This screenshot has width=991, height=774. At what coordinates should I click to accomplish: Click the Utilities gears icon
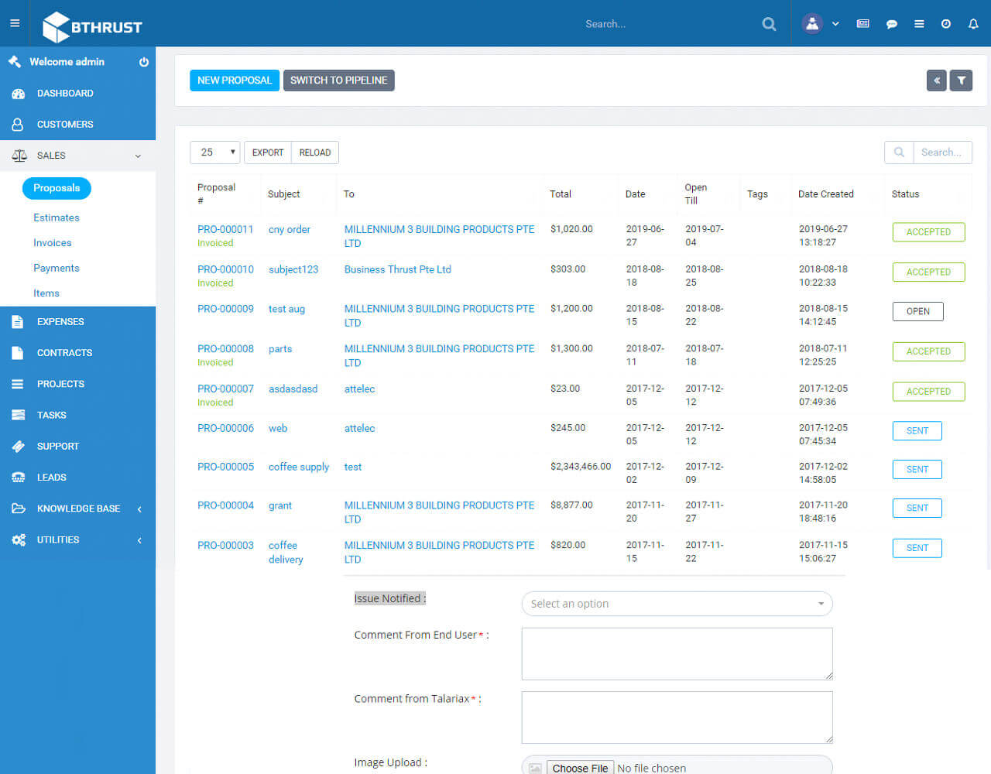pyautogui.click(x=19, y=540)
